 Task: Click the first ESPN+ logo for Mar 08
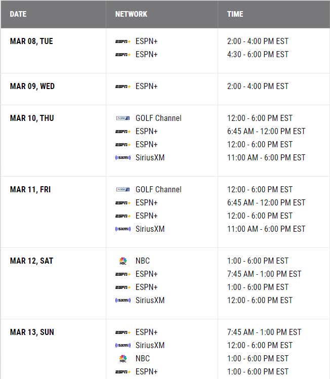coord(123,41)
